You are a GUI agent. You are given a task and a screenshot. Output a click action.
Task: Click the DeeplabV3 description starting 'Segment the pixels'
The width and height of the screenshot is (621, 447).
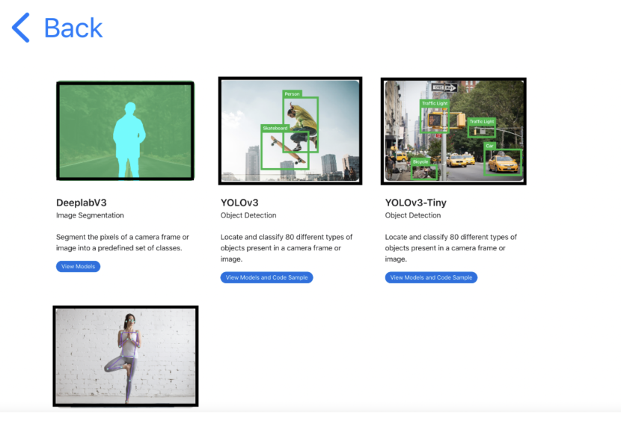tap(123, 242)
